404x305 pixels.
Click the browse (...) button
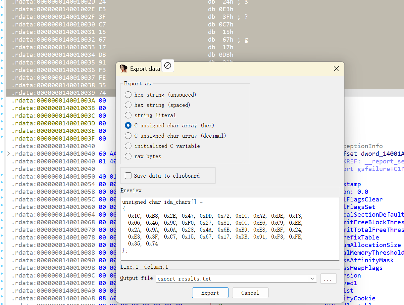tap(328, 279)
